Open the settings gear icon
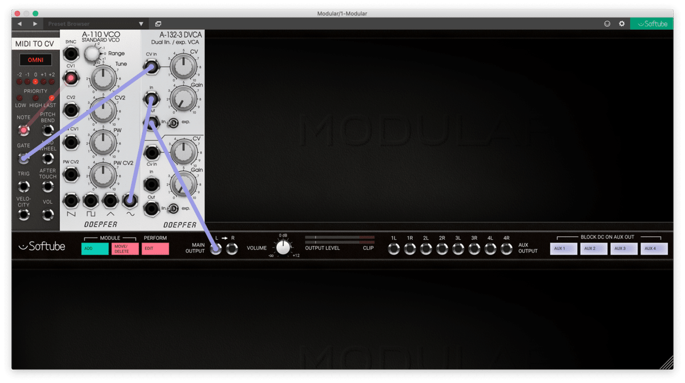 click(x=622, y=24)
